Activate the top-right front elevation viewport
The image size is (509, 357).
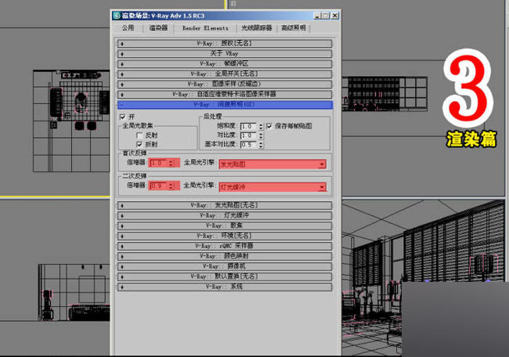423,97
